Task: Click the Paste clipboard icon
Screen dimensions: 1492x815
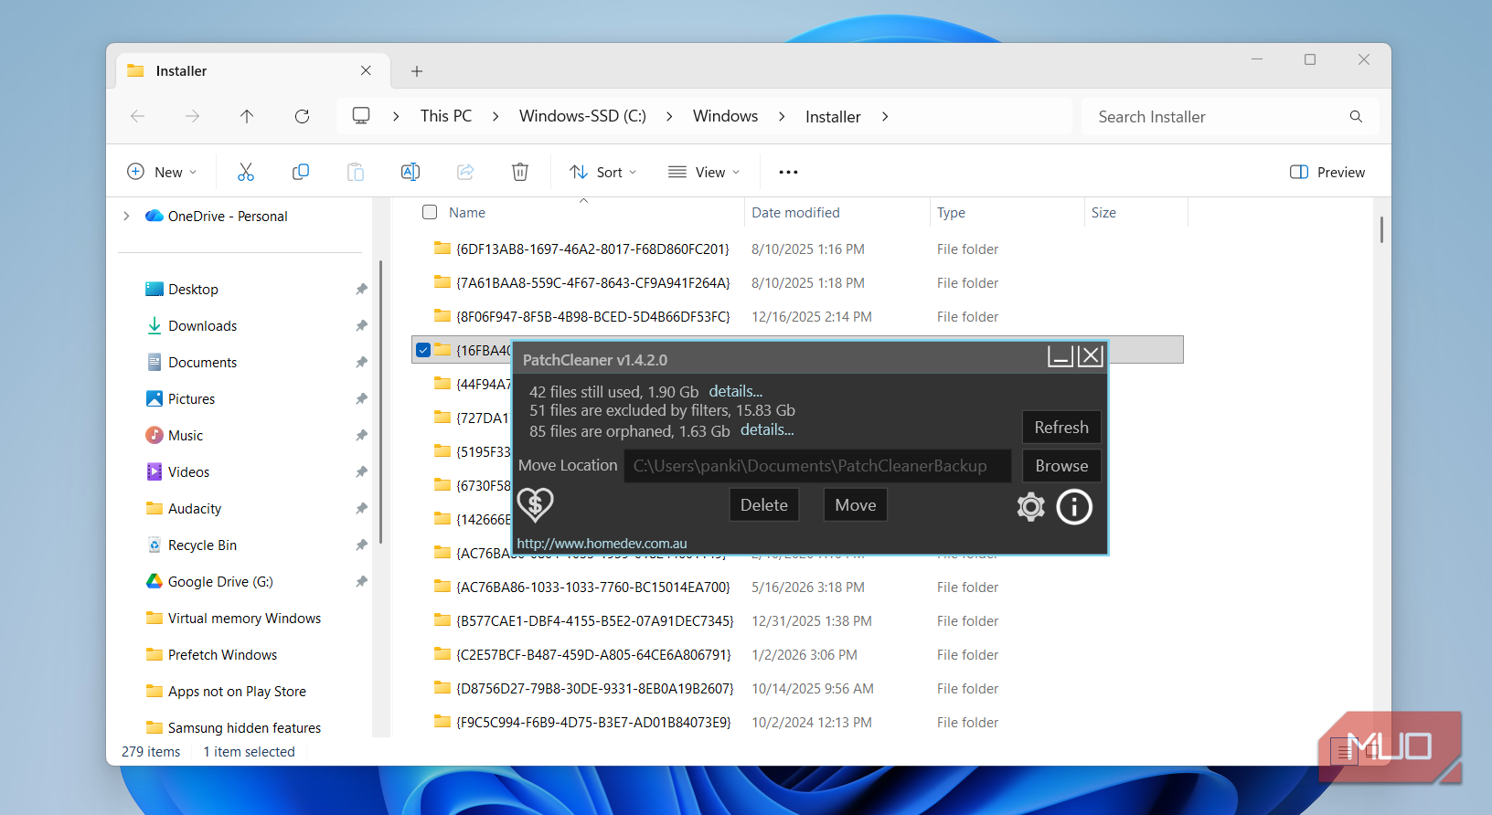Action: pos(356,172)
